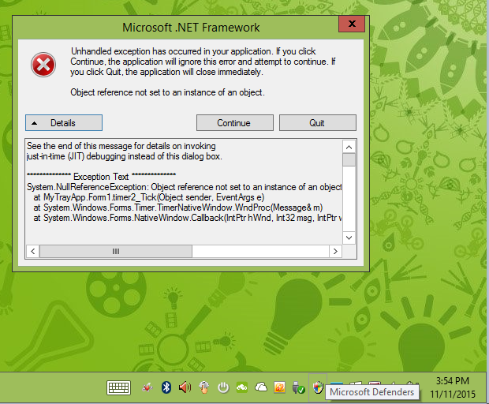Click the red molecule tray icon
The height and width of the screenshot is (404, 489).
coord(147,387)
